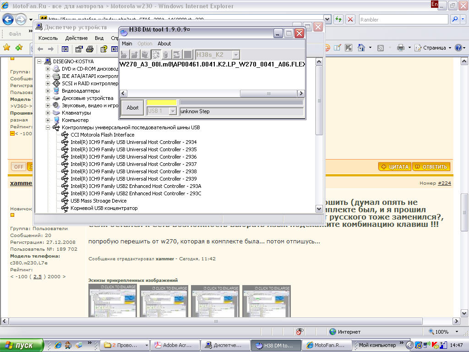Click Internet Explorer refresh icon
469x352 pixels.
[338, 20]
